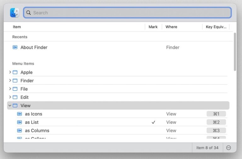Expand the Finder menu group

pos(10,81)
